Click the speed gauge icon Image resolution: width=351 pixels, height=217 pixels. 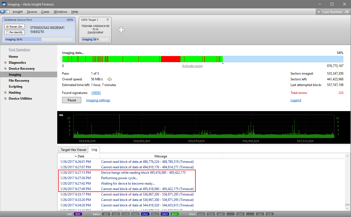[110, 79]
